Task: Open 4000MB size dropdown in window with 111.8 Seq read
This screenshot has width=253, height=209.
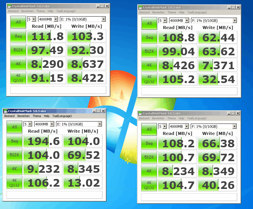Action: tap(48, 19)
